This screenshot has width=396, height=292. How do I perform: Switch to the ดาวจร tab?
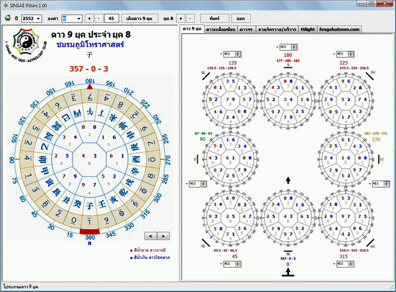246,29
